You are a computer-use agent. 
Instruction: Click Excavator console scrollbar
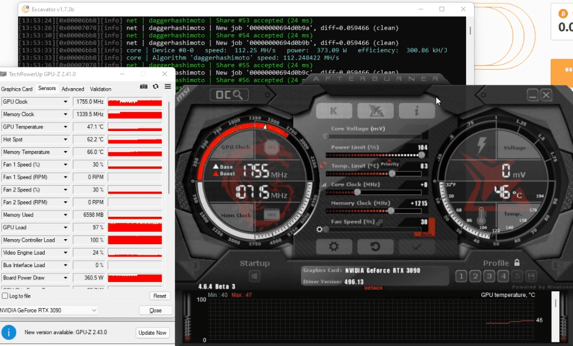coord(470,30)
